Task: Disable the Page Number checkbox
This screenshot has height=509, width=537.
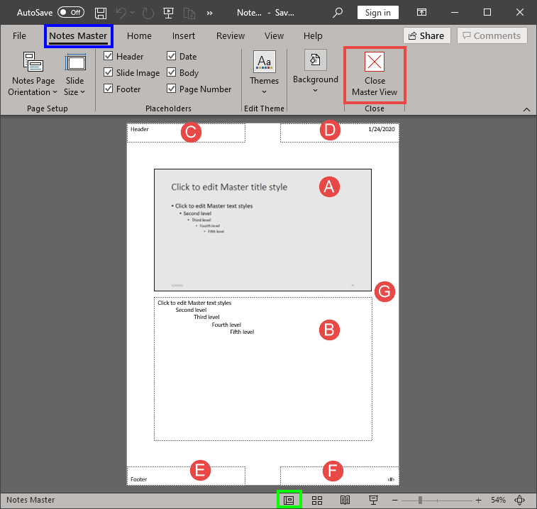Action: point(172,89)
